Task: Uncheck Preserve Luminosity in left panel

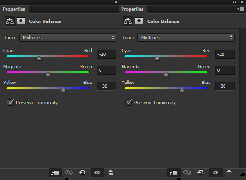Action: tap(10, 103)
